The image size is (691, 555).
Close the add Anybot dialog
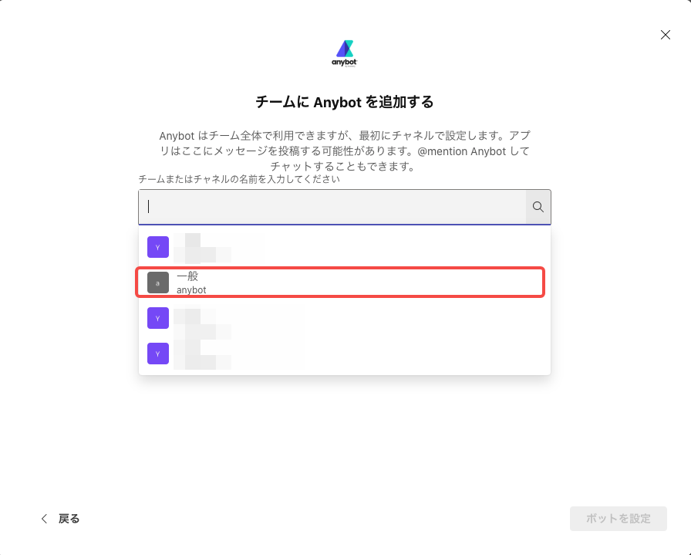[666, 35]
